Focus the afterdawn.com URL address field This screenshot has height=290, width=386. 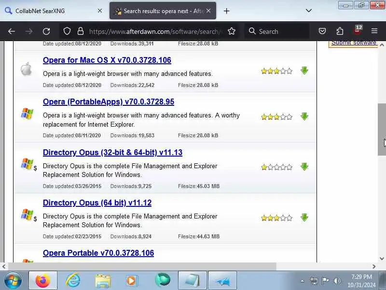click(155, 31)
